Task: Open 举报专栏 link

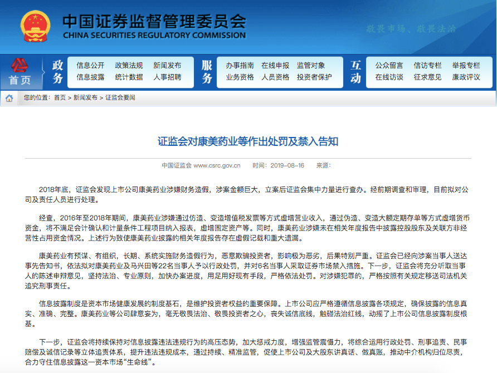Action: (466, 66)
